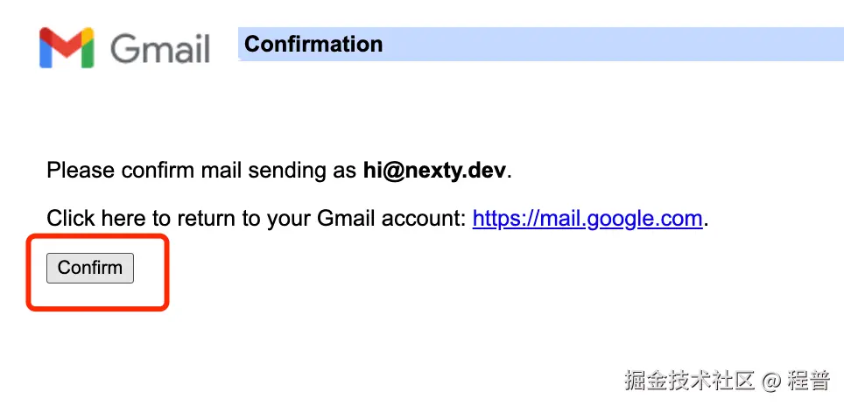Click the 掘金技术社区 watermark text
The width and height of the screenshot is (844, 406).
point(688,381)
